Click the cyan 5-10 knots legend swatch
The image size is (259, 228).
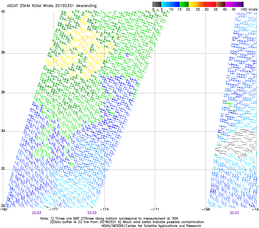(166, 4)
